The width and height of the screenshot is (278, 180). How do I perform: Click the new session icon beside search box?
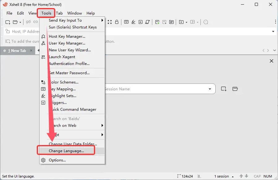(224, 89)
